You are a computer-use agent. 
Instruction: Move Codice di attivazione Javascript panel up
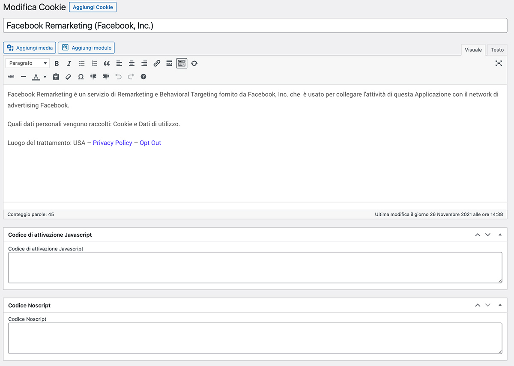tap(478, 235)
